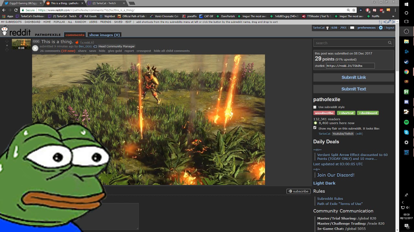This screenshot has width=414, height=232.
Task: Open the Windows action center notifications
Action: pyautogui.click(x=407, y=226)
